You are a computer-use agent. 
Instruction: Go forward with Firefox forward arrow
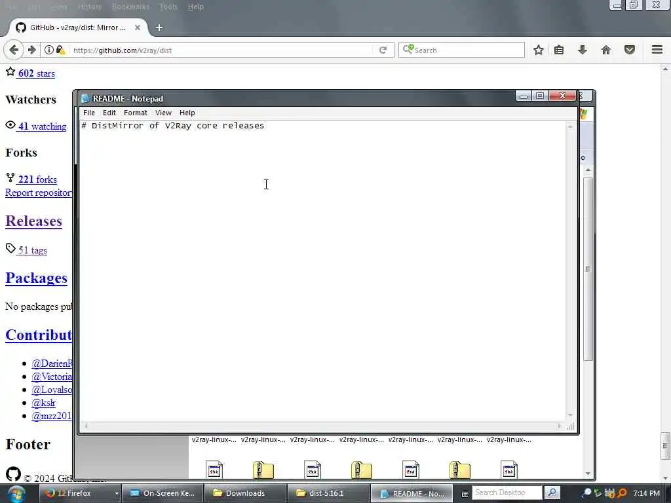tap(31, 50)
